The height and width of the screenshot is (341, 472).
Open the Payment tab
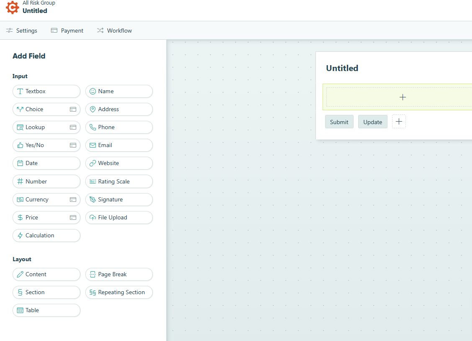pyautogui.click(x=67, y=31)
